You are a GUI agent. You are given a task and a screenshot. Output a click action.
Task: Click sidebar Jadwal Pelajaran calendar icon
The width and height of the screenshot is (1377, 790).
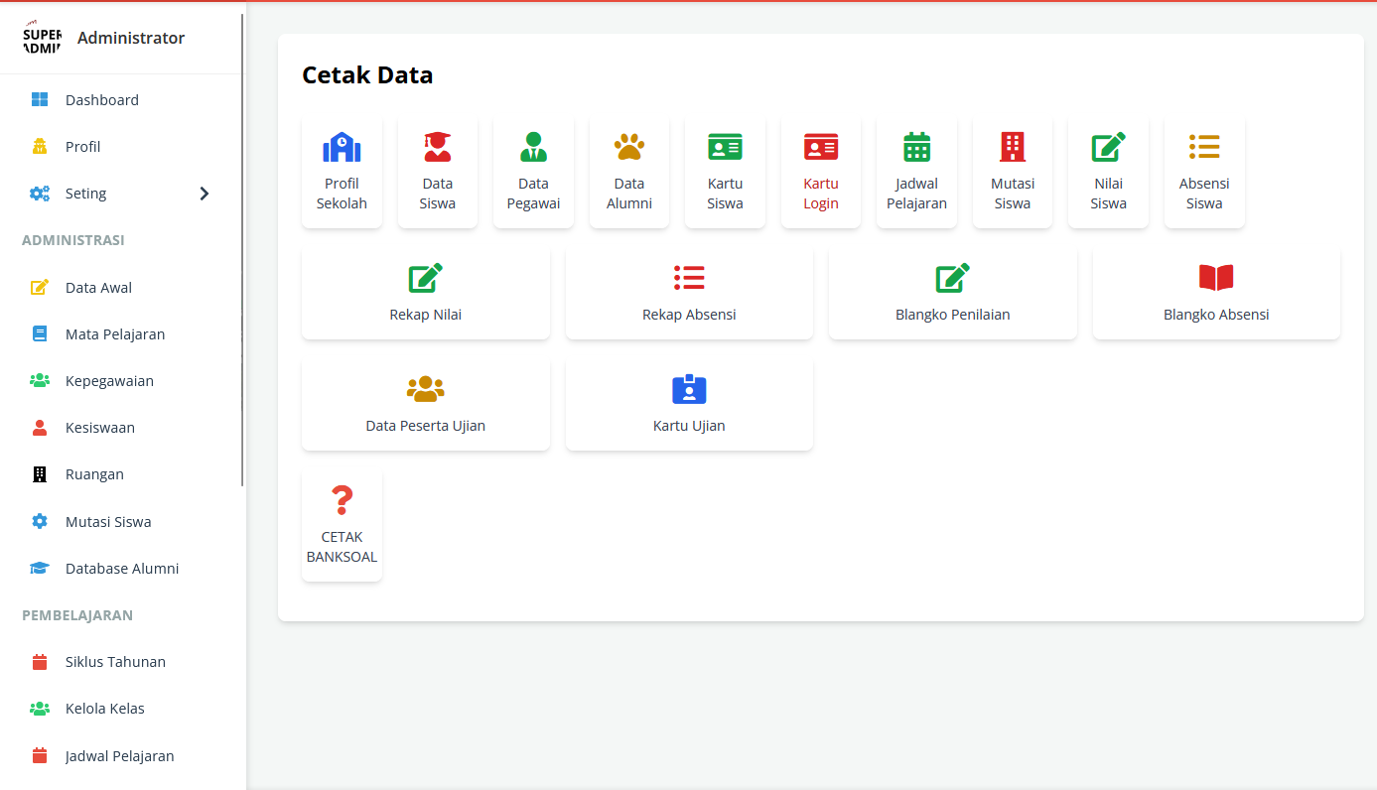(40, 756)
